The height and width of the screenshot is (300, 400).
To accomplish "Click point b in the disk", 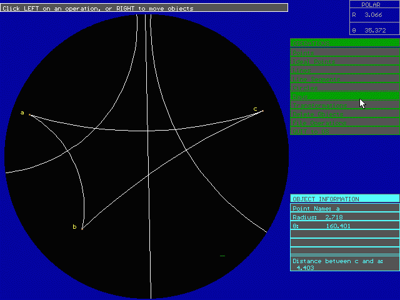I will (x=82, y=229).
